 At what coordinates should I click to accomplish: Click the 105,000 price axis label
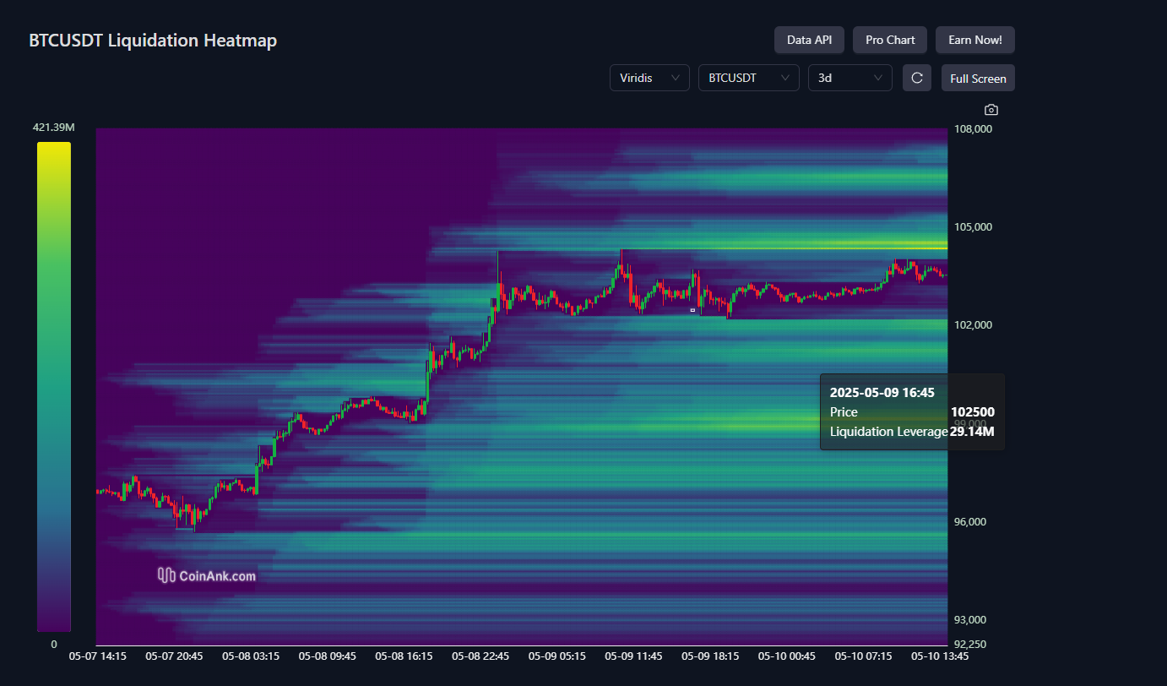974,226
